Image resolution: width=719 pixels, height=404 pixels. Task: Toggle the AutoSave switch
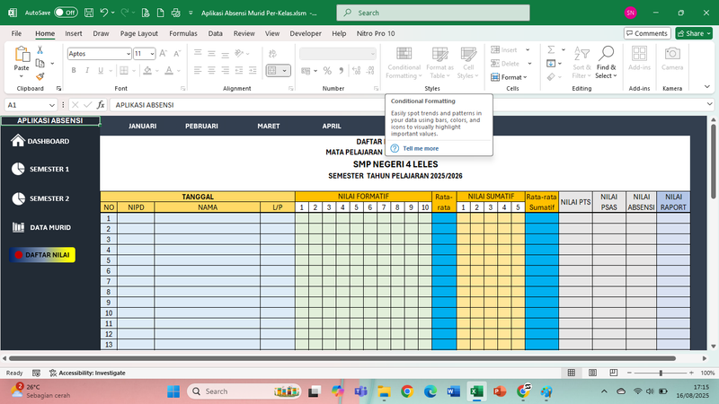65,13
